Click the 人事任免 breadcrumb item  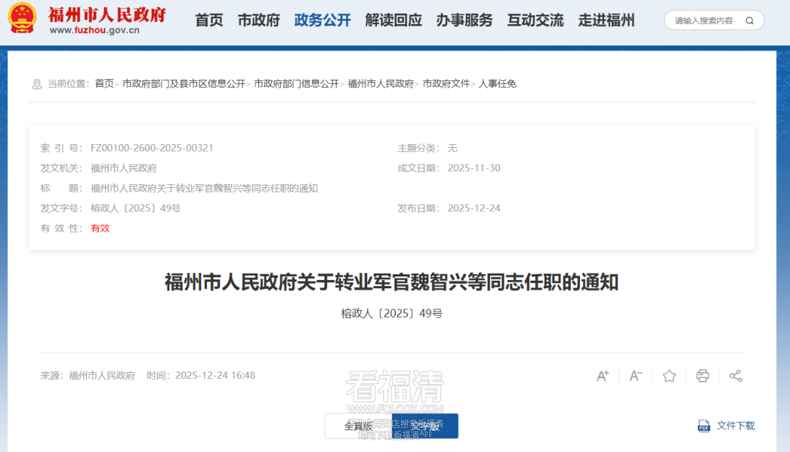tap(500, 83)
